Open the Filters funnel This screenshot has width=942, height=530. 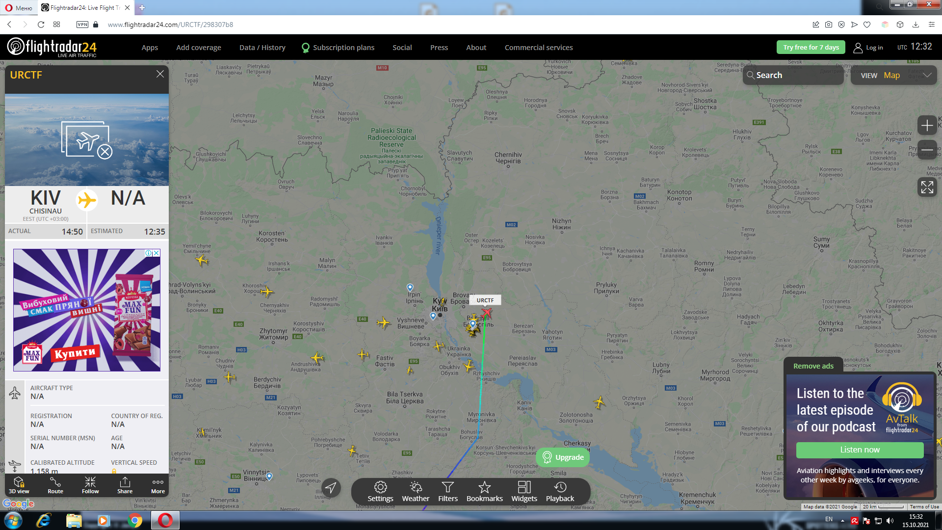[x=447, y=491]
